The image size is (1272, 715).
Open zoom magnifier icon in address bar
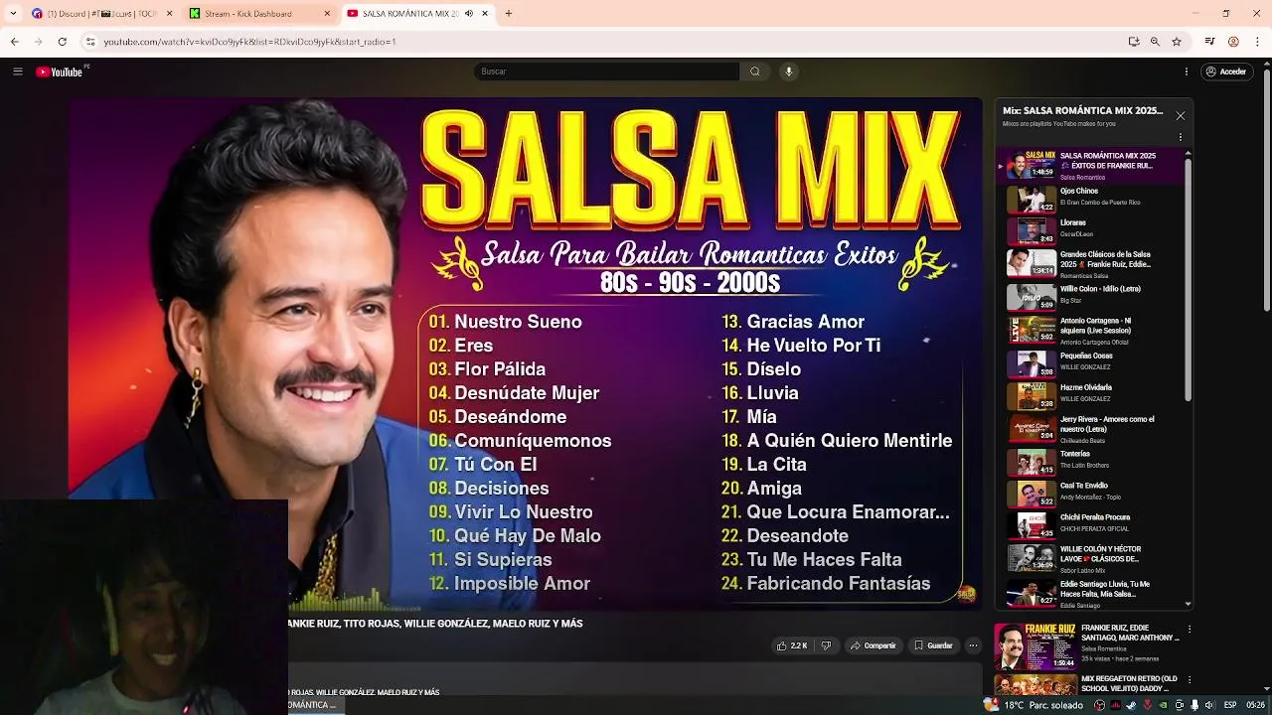(1155, 42)
